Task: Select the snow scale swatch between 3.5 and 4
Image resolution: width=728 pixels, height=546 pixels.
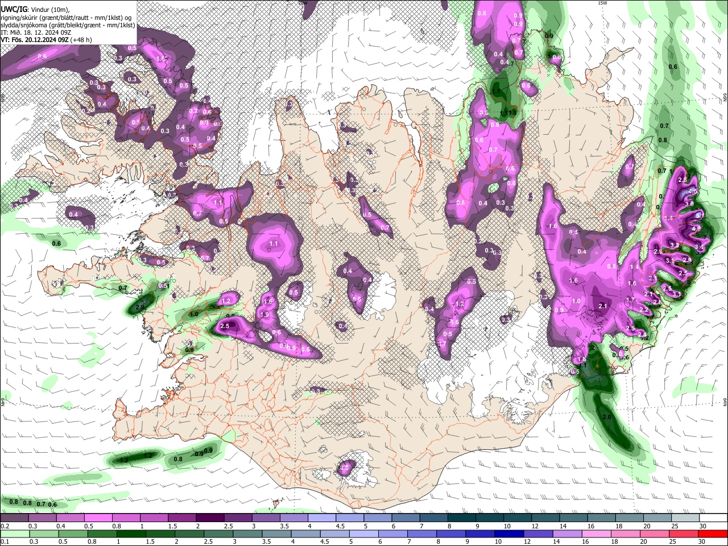Action: pyautogui.click(x=293, y=518)
